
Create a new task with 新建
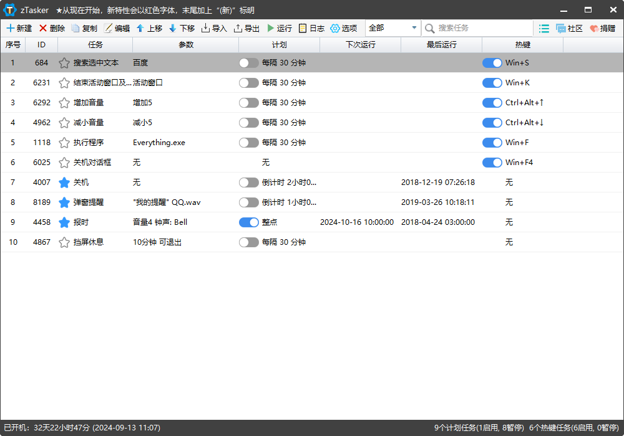[19, 28]
